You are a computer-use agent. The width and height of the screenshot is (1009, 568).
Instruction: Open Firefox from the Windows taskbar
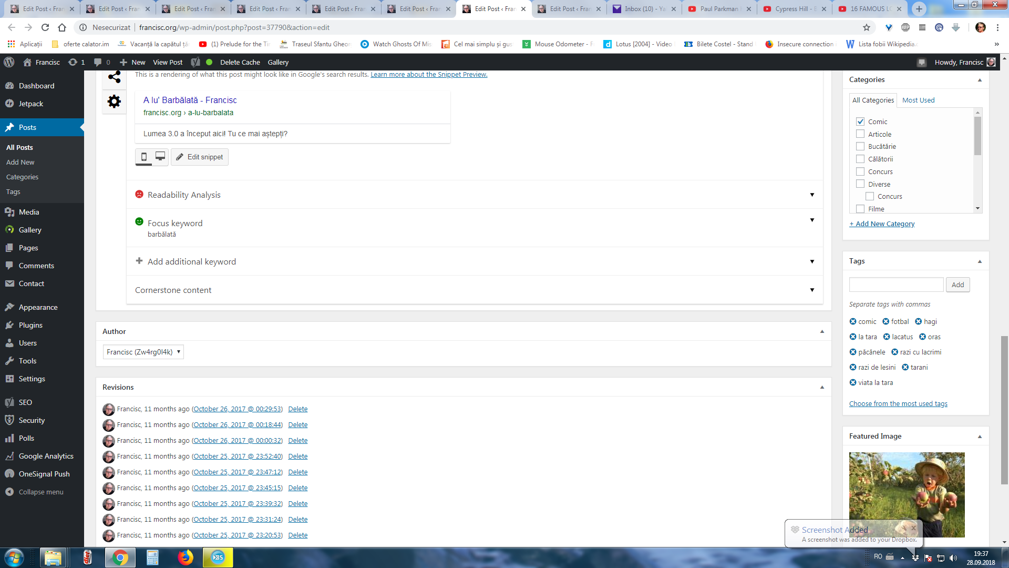point(185,557)
